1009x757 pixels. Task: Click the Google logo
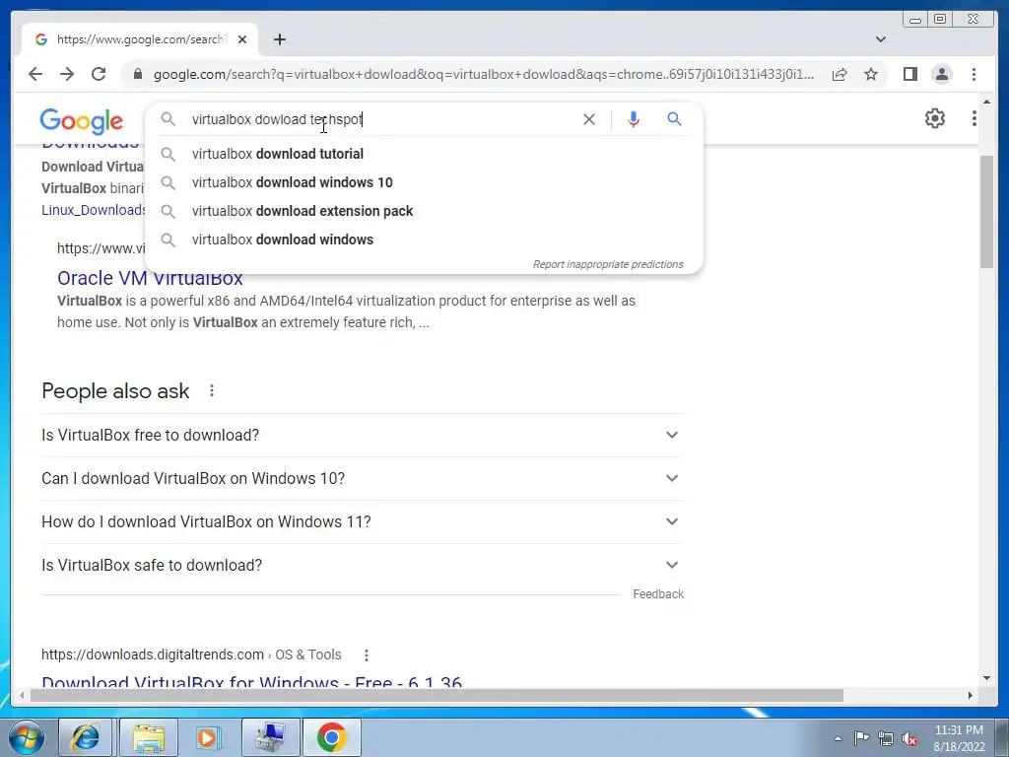tap(81, 121)
